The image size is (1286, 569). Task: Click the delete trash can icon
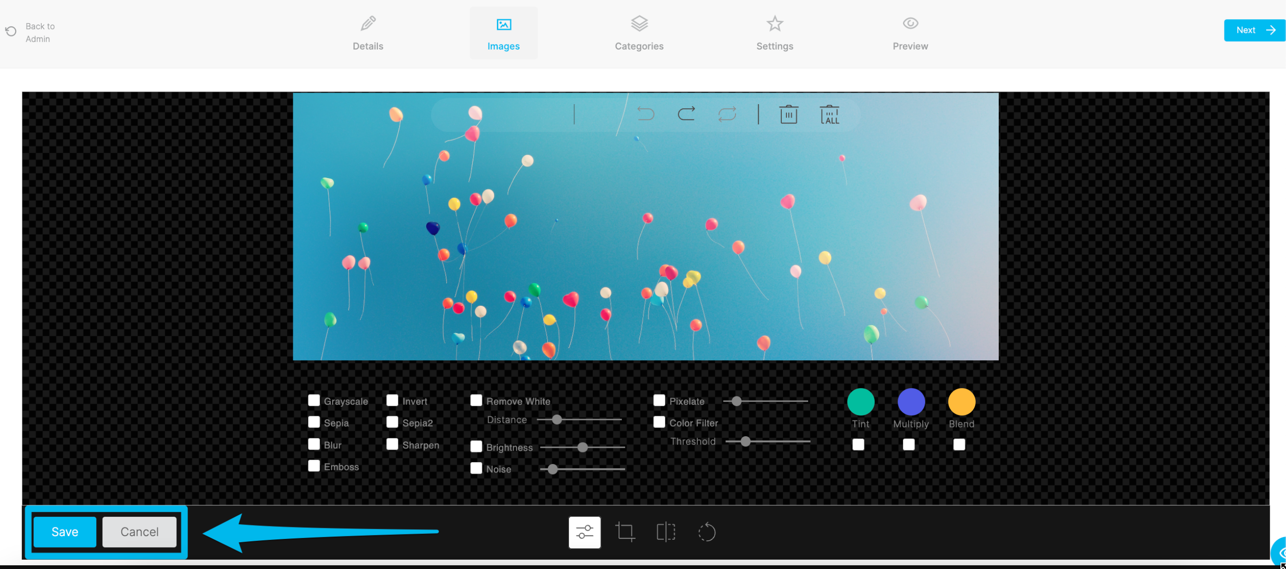789,114
